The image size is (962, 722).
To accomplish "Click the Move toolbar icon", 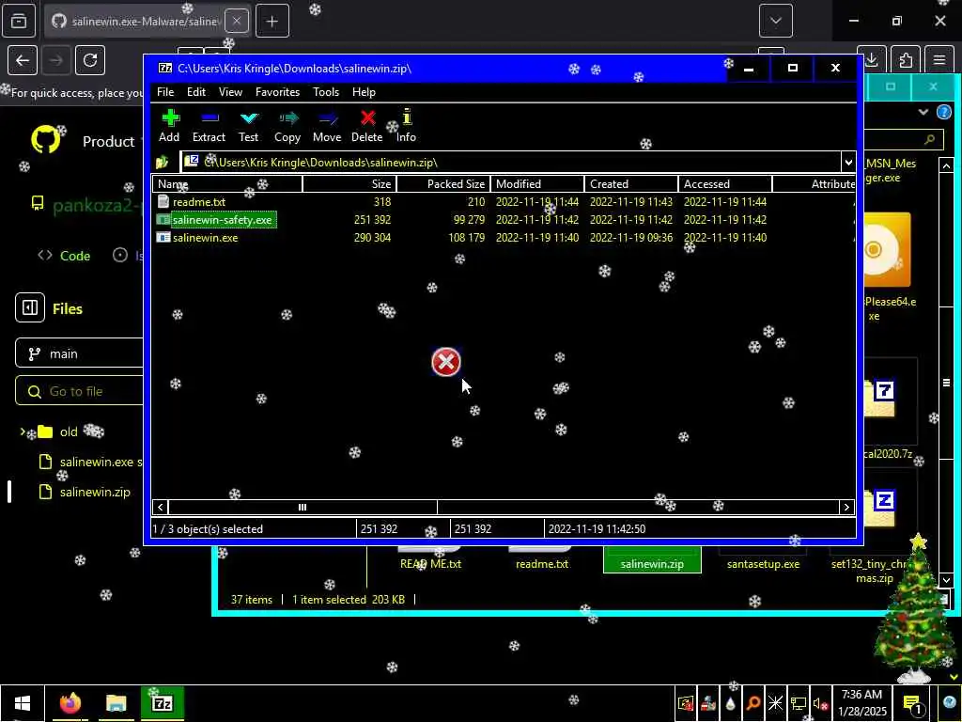I will pyautogui.click(x=327, y=126).
